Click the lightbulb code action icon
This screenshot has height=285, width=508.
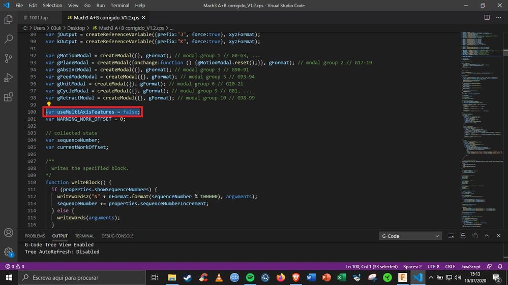click(x=49, y=104)
